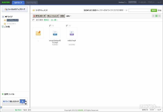Click the green star icon beside 重要ファイル
This screenshot has height=112, width=163.
[x=3, y=94]
